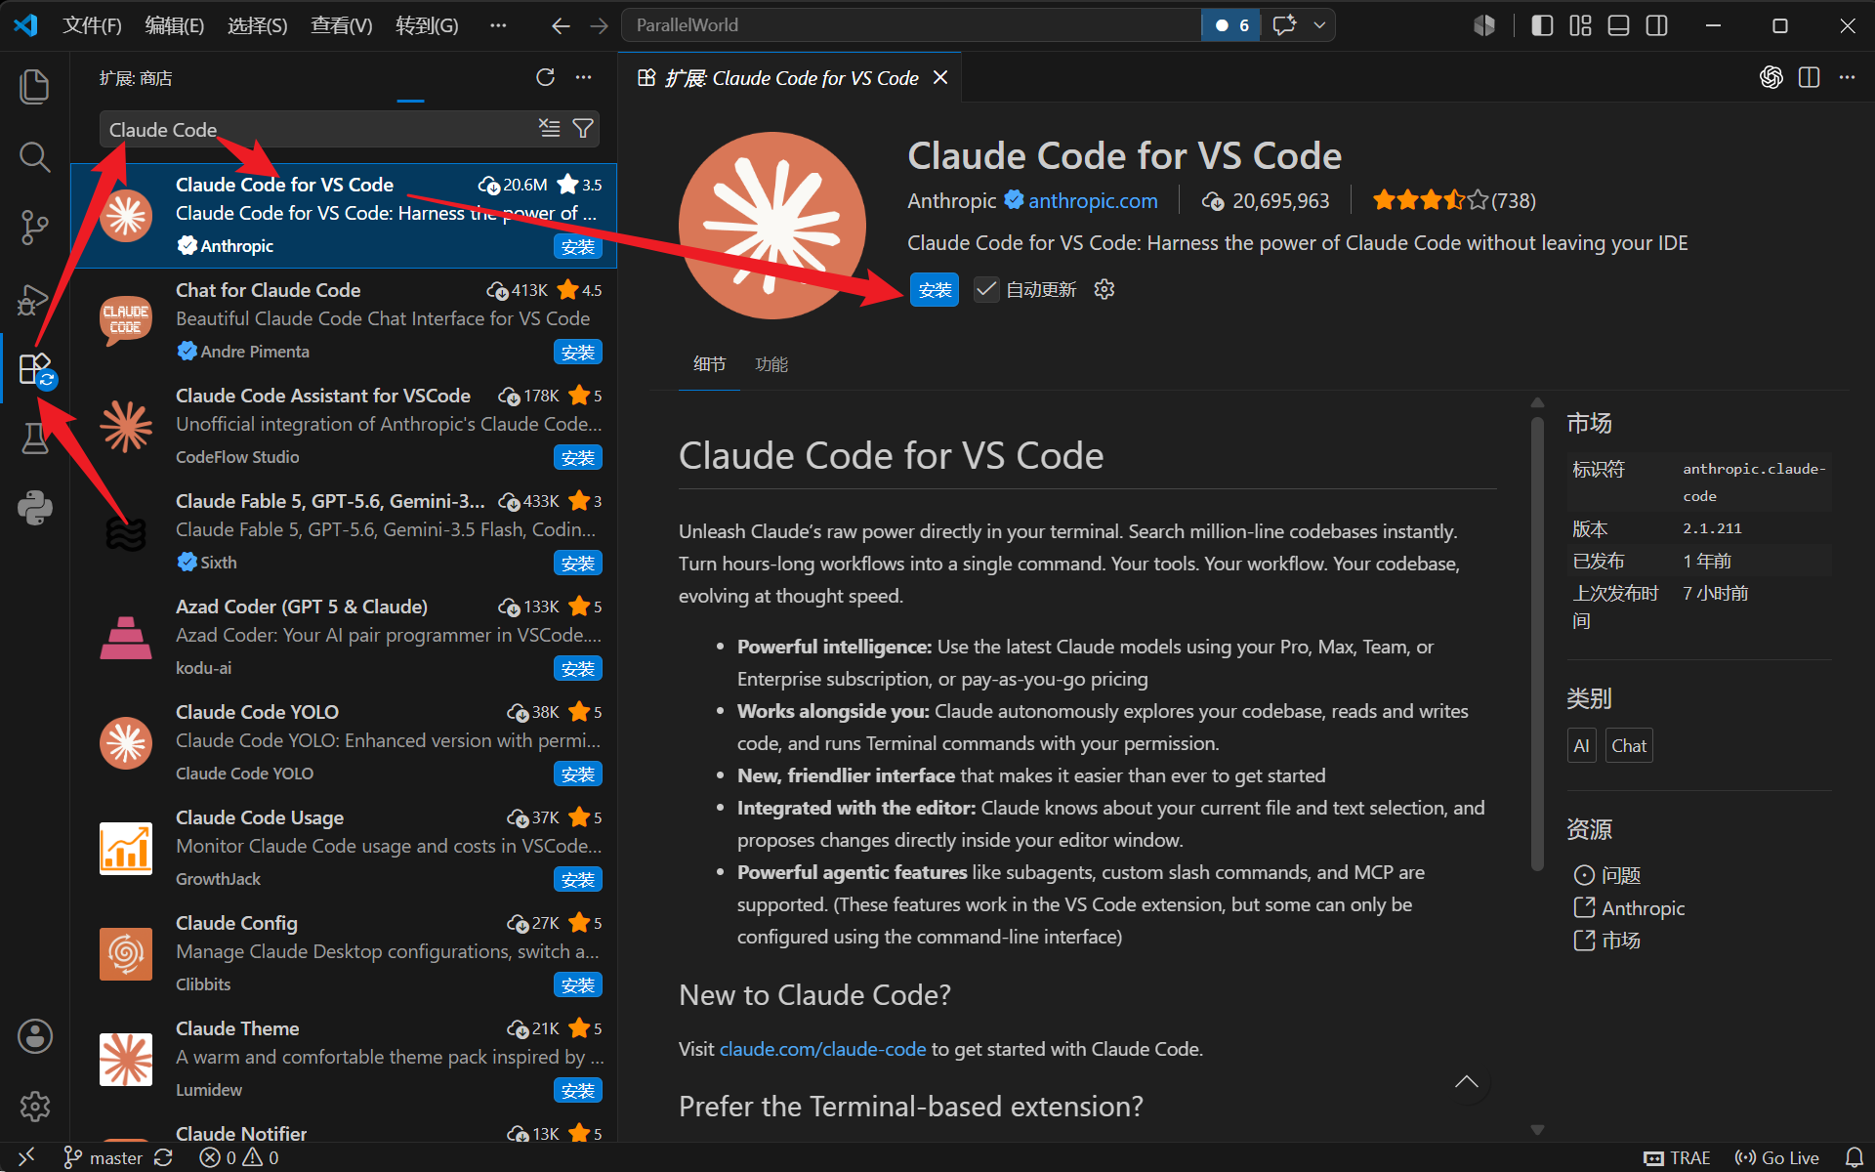Open the 文件(F) menu
The height and width of the screenshot is (1172, 1875).
[92, 25]
